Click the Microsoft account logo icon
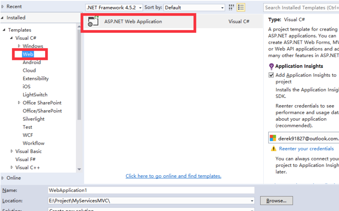The height and width of the screenshot is (211, 339). point(273,138)
